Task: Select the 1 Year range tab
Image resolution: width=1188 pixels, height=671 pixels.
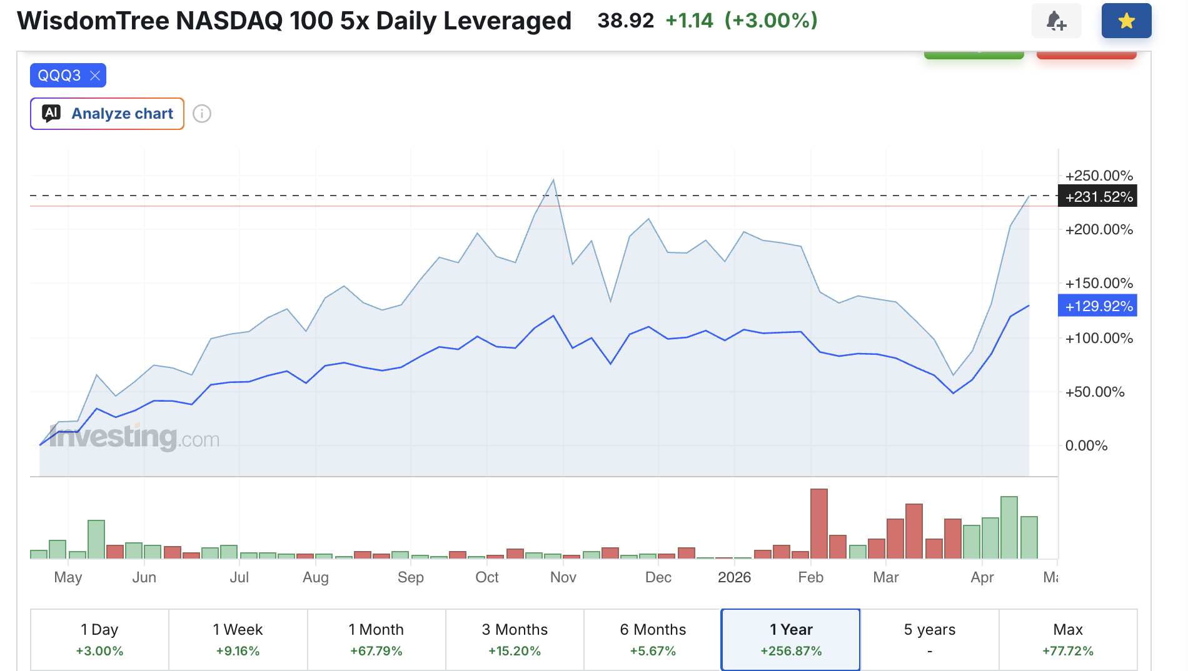Action: [791, 640]
